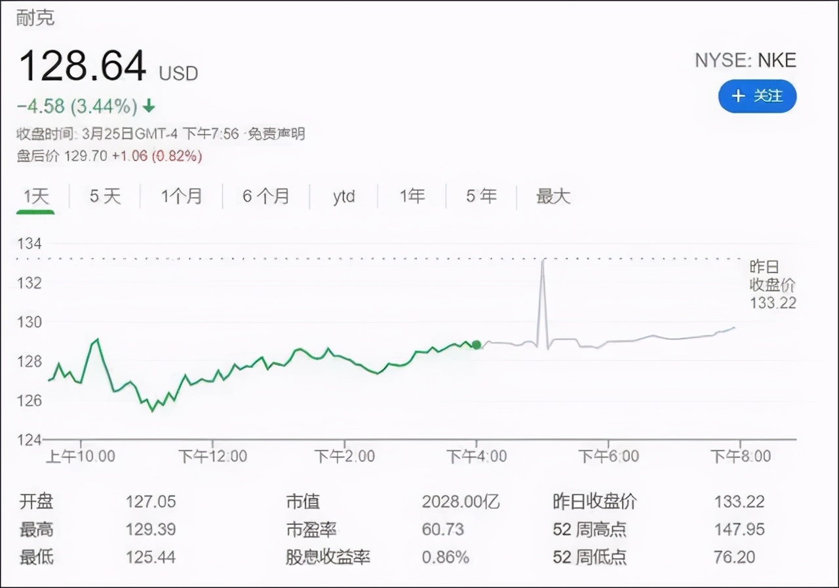
Task: Open the 最大 maximum time range view
Action: click(x=554, y=196)
